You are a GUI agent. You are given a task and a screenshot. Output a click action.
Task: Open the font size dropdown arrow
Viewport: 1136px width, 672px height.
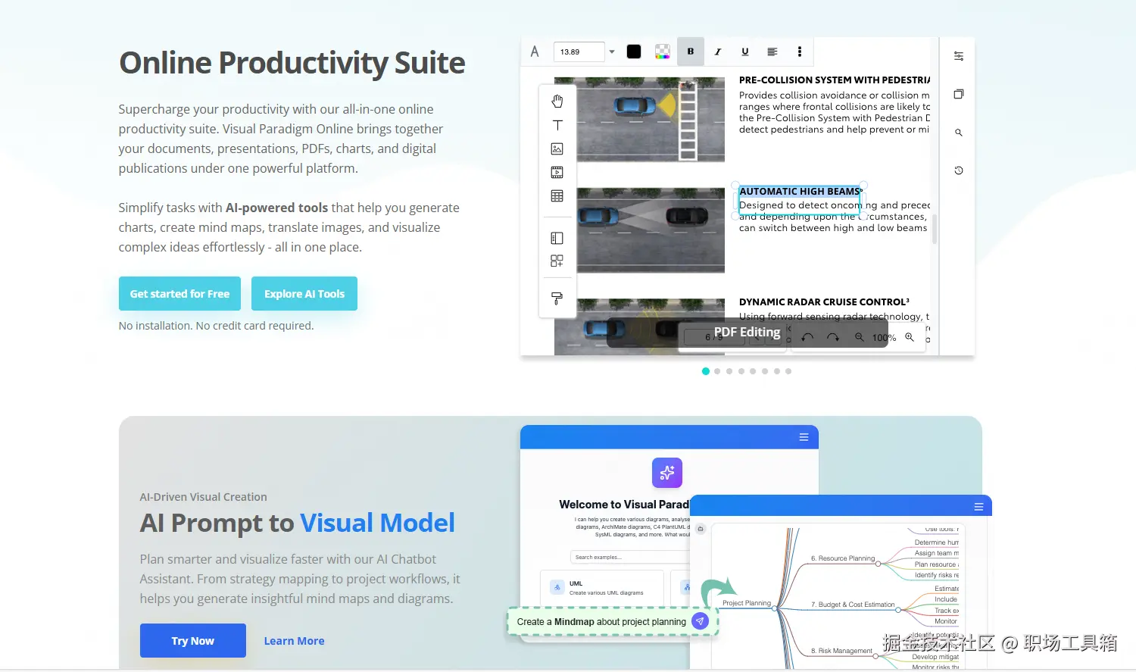(x=612, y=52)
